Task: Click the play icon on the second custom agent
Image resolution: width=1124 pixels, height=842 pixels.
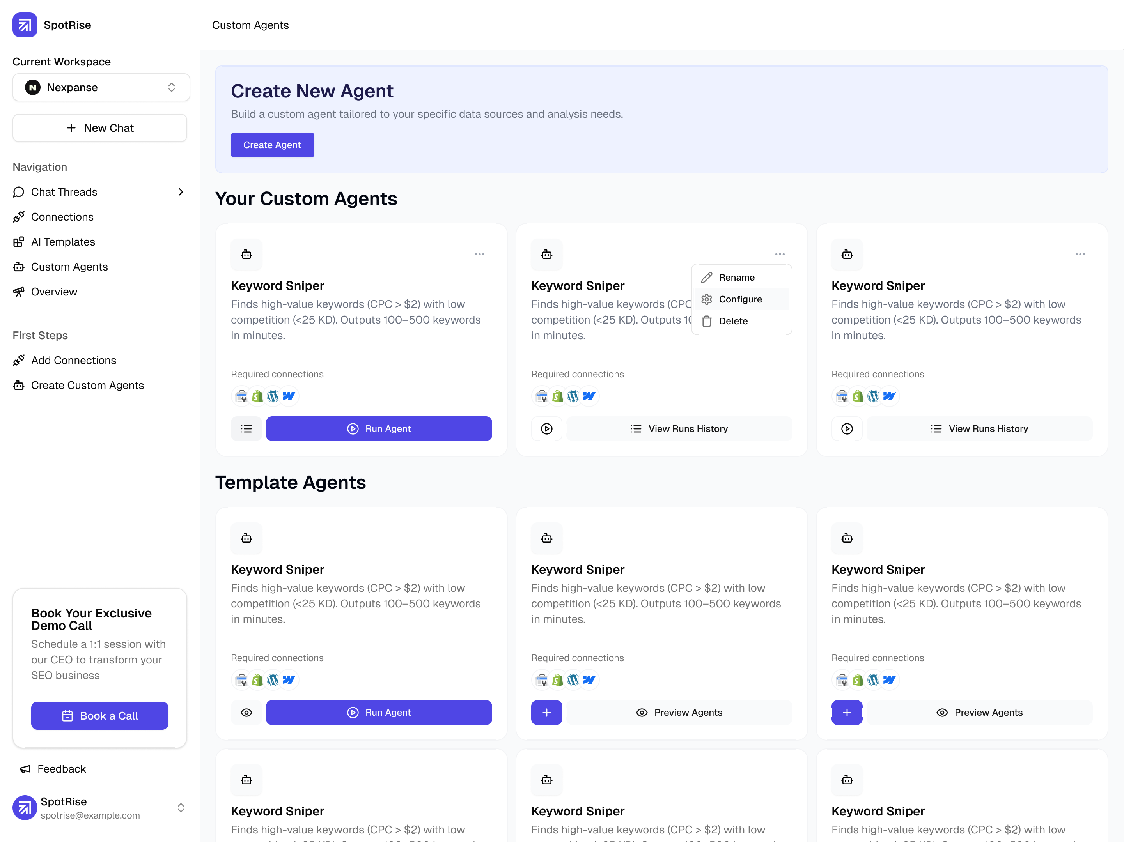Action: pyautogui.click(x=546, y=429)
